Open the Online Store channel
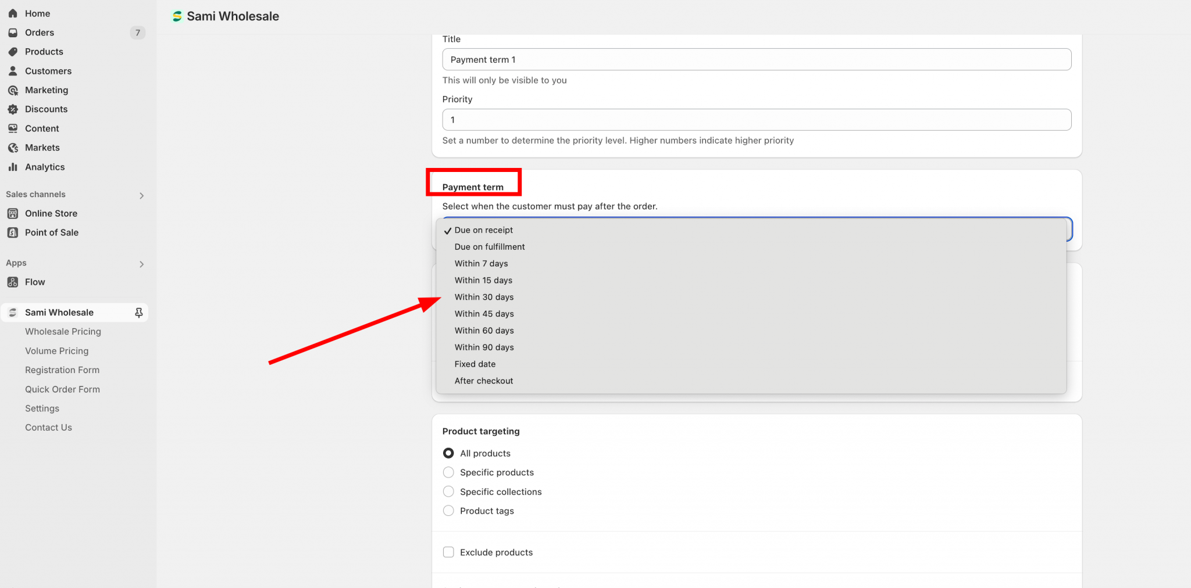Screen dimensions: 1191x588 coord(51,213)
